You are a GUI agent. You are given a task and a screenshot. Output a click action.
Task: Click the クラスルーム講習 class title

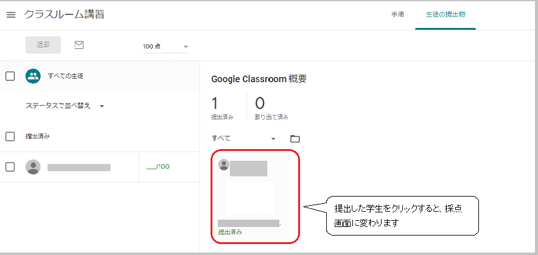pos(64,15)
